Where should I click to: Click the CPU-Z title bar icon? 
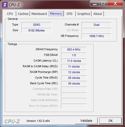(x=5, y=5)
